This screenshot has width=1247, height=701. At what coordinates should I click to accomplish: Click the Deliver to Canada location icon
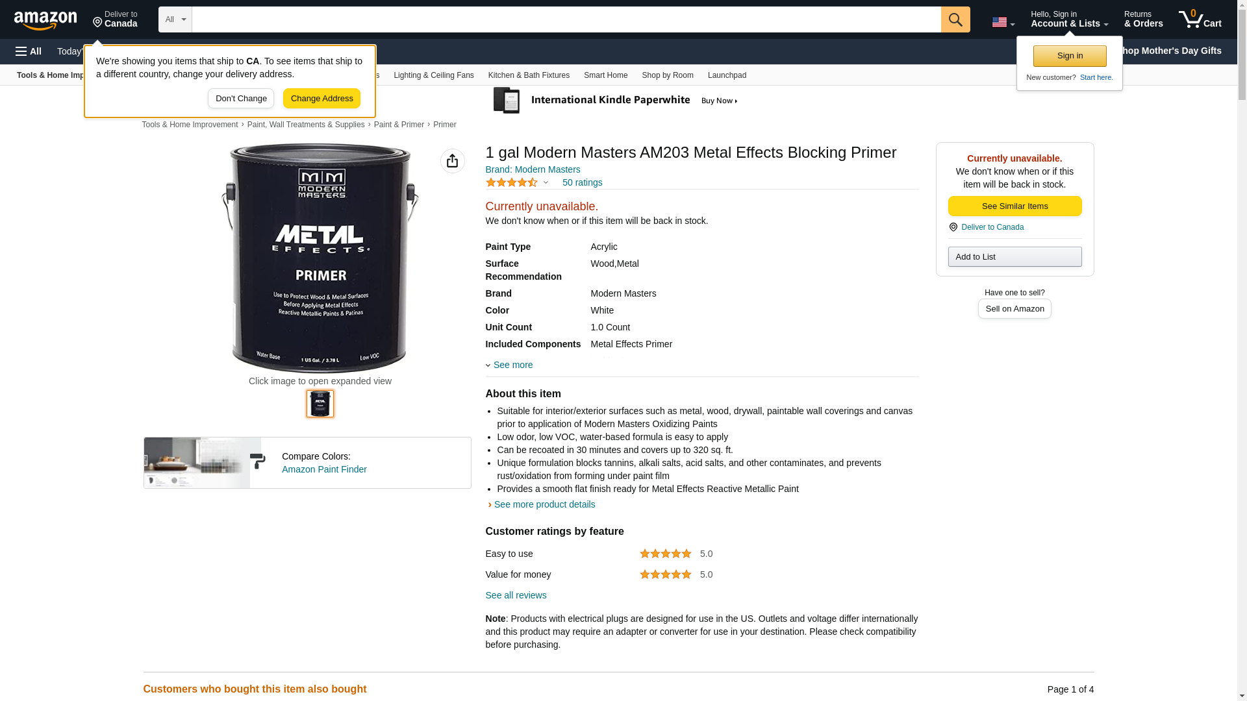point(953,227)
